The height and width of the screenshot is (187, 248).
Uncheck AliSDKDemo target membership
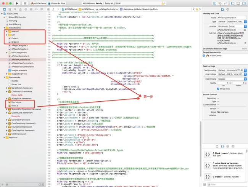click(204, 56)
